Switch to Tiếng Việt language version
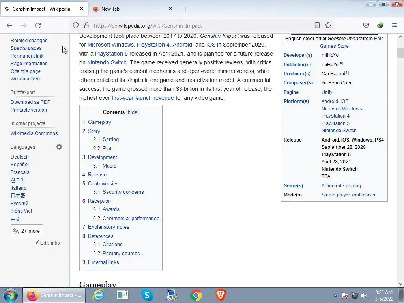The image size is (404, 303). [21, 211]
